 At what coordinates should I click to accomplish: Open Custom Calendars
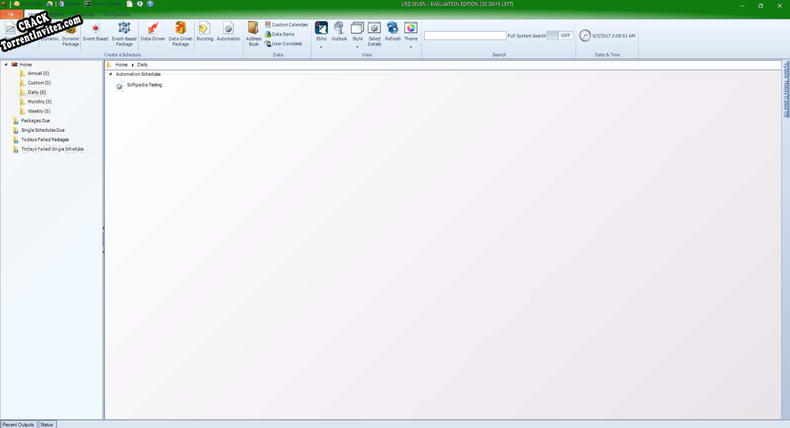pyautogui.click(x=286, y=25)
